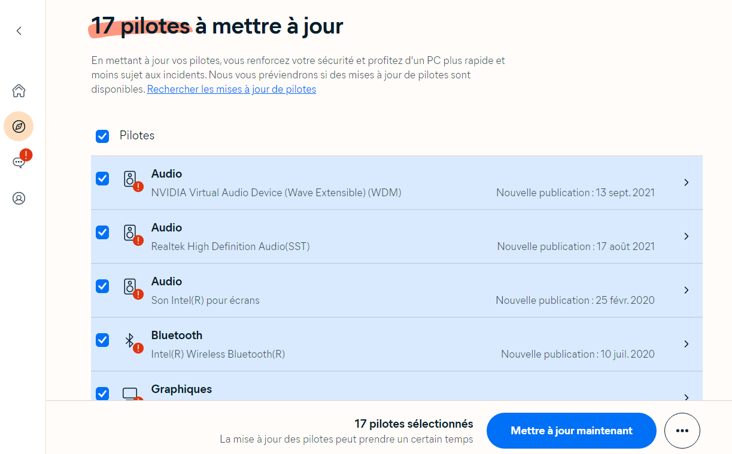Screen dimensions: 732x454
Task: Open the ellipsis options menu near the update button
Action: click(x=682, y=430)
